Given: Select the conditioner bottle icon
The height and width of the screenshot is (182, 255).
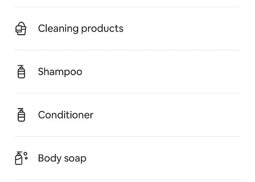Looking at the screenshot, I should tap(21, 115).
